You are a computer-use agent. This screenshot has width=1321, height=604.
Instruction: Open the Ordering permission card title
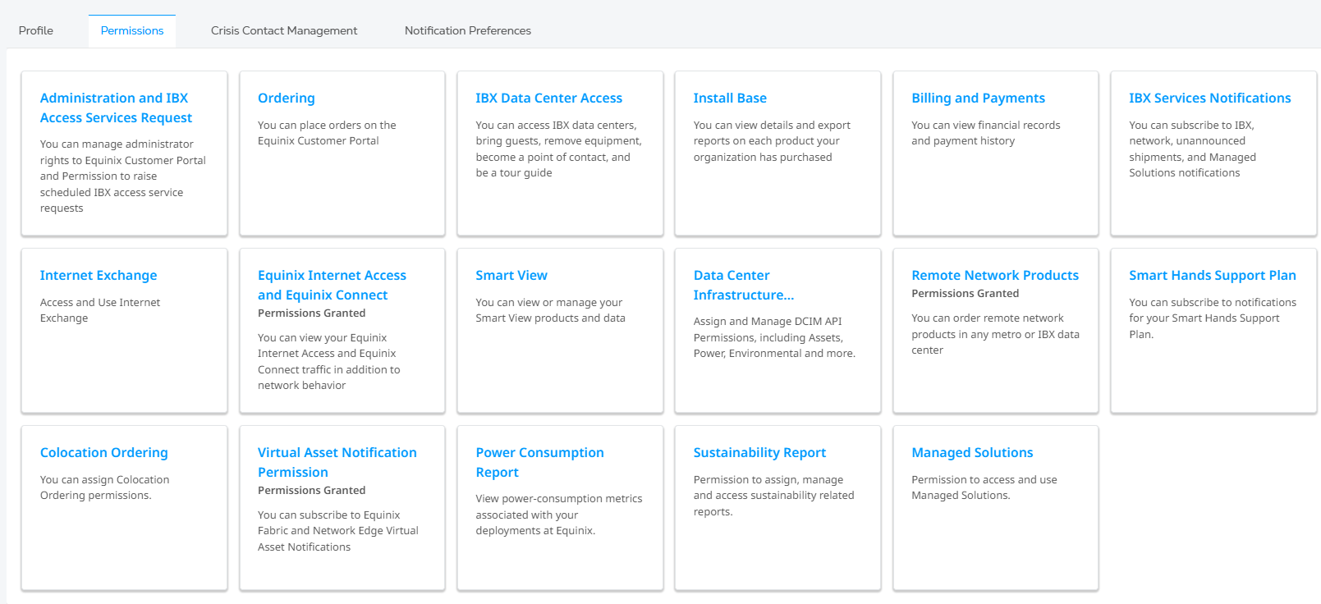pyautogui.click(x=287, y=98)
